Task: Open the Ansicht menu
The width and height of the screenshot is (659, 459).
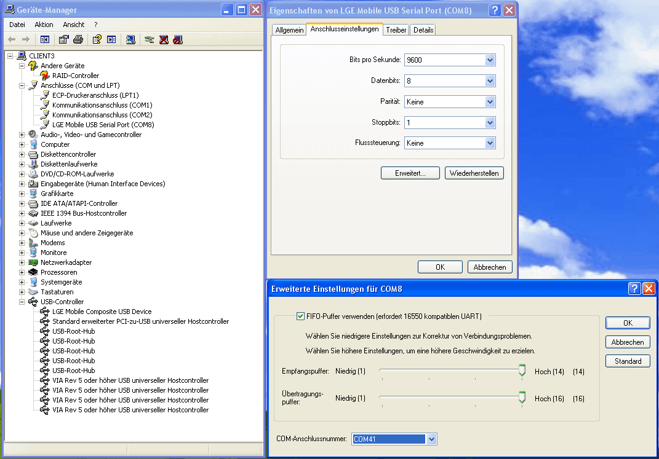Action: point(74,25)
